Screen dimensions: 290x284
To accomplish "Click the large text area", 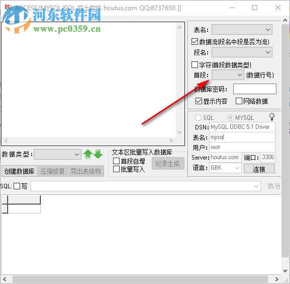I will (89, 80).
